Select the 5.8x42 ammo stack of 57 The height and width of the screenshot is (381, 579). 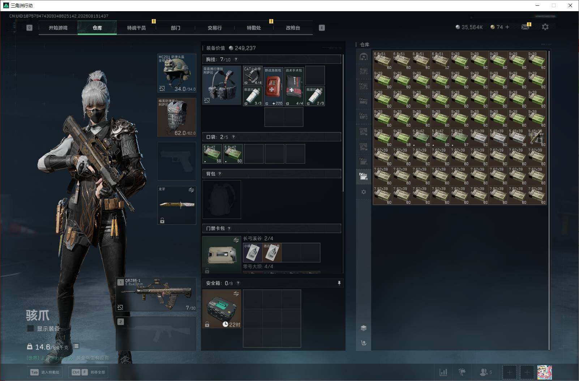(x=460, y=137)
